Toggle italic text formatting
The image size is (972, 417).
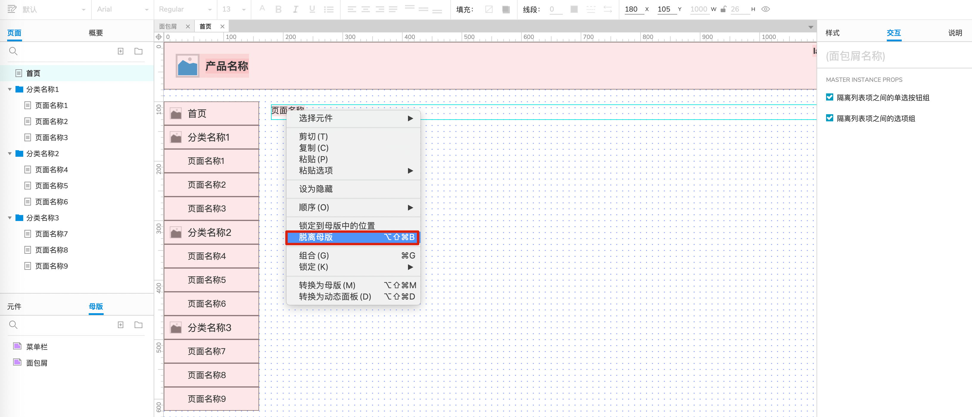tap(295, 10)
